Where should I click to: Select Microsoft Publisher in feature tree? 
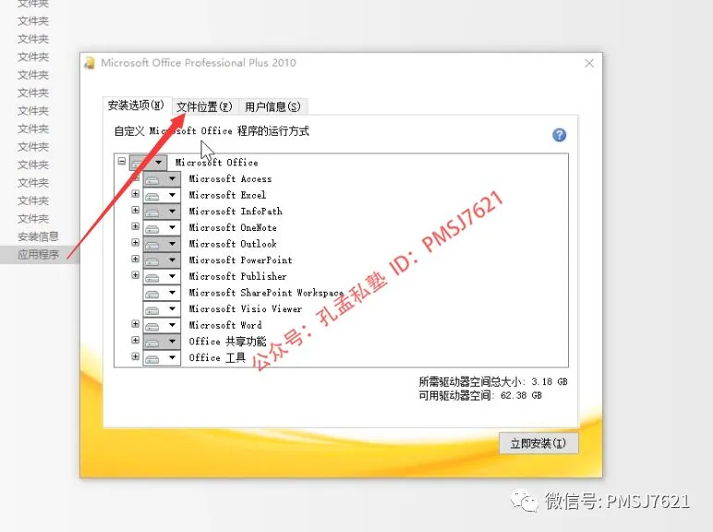(237, 276)
